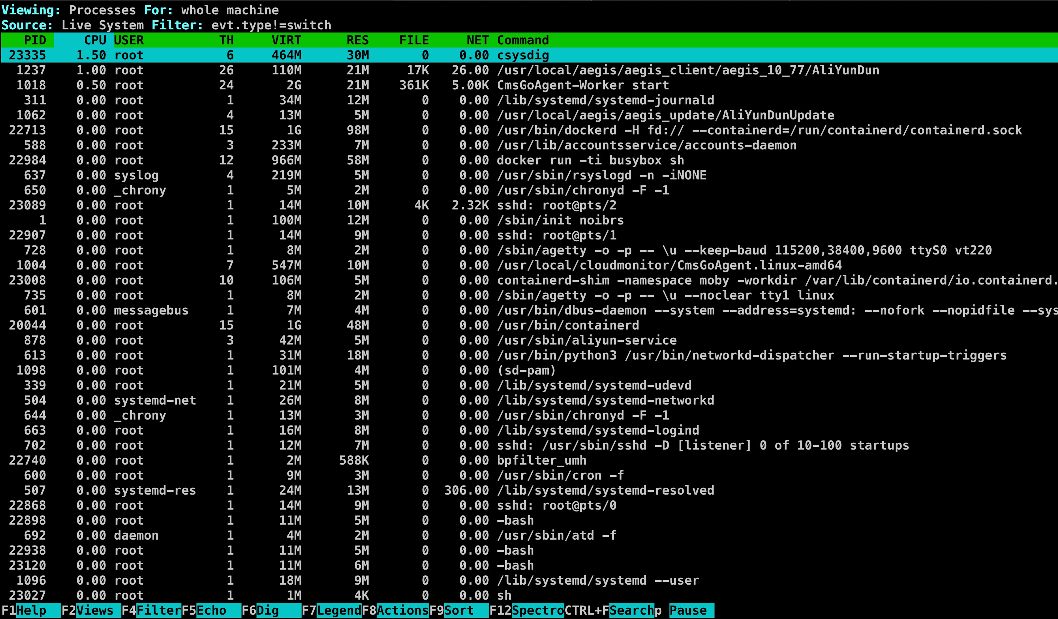Image resolution: width=1058 pixels, height=619 pixels.
Task: Sort by the CPU column header
Action: click(95, 40)
